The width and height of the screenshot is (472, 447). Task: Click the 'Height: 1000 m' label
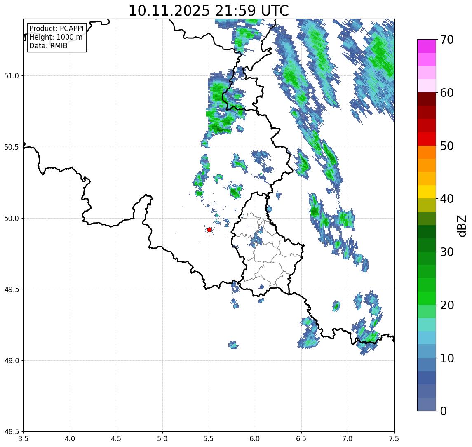[56, 37]
